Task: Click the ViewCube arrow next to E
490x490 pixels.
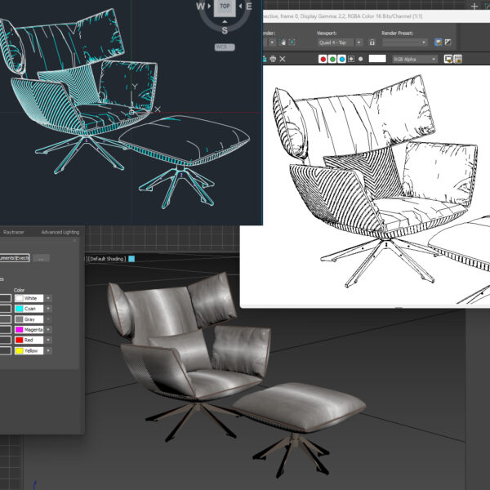Action: [240, 6]
